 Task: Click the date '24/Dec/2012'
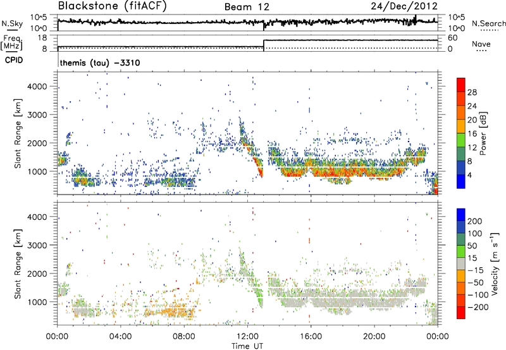(404, 6)
